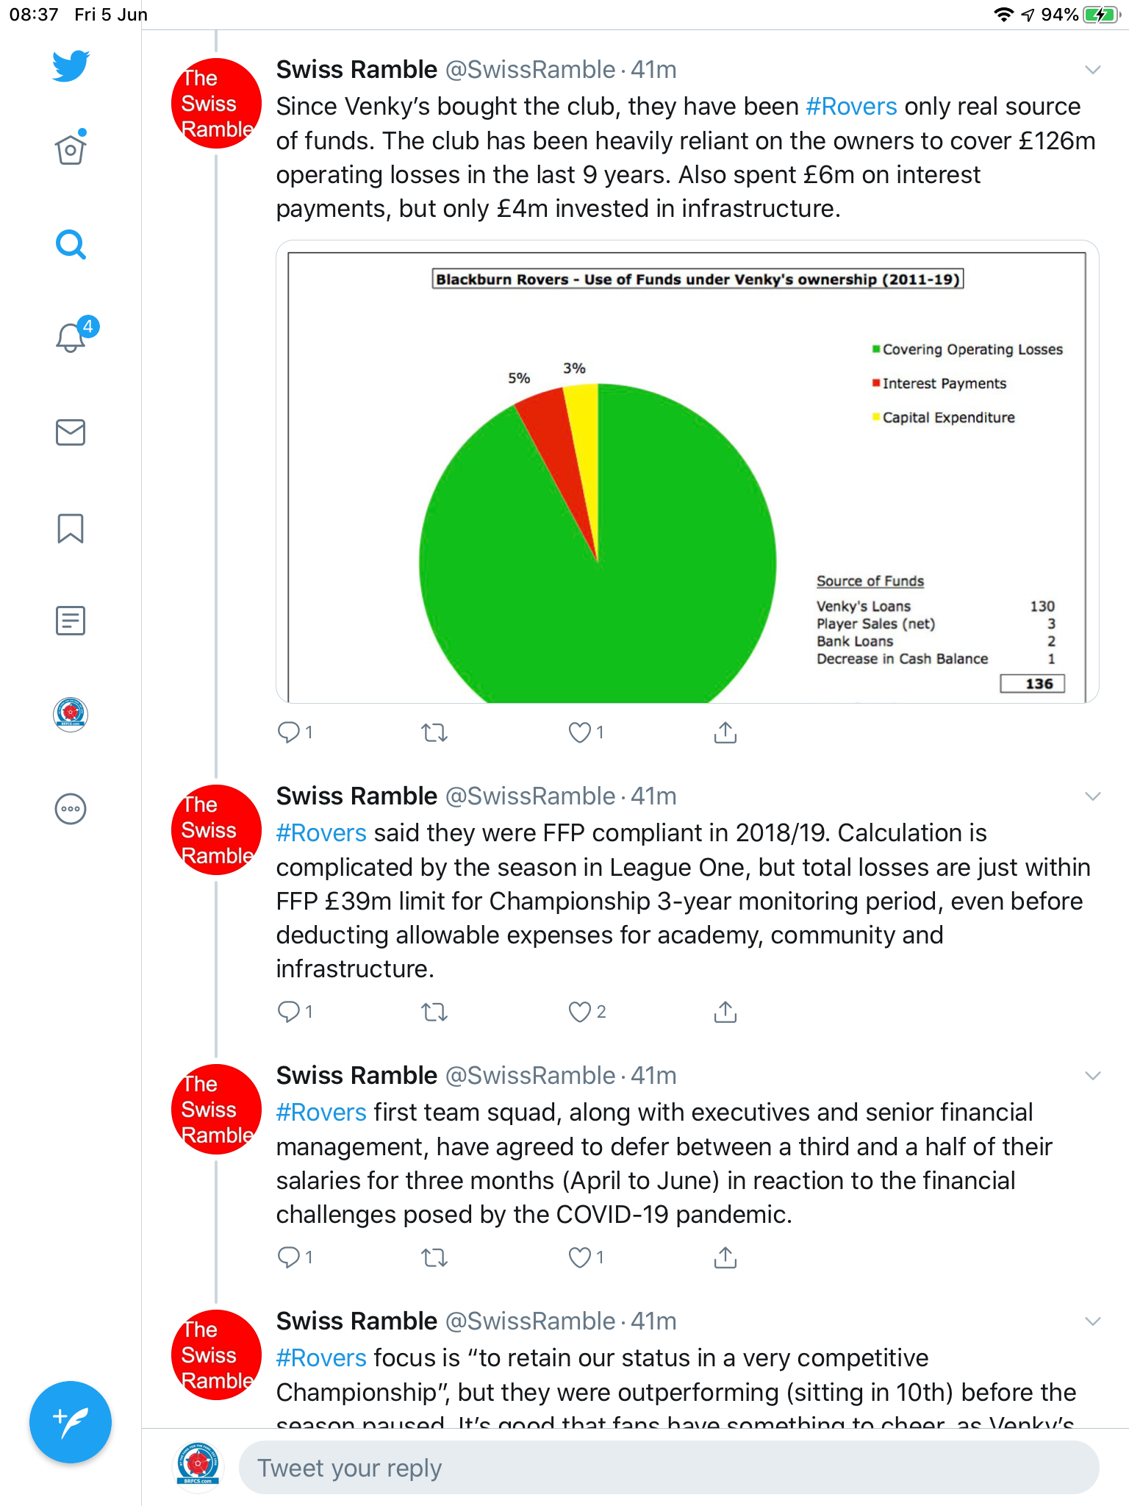Open the Twitter bird logo home

click(x=71, y=66)
